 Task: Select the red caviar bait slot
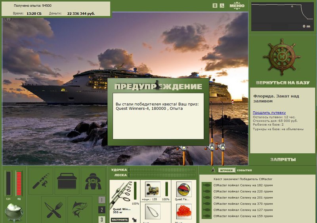[183, 212]
